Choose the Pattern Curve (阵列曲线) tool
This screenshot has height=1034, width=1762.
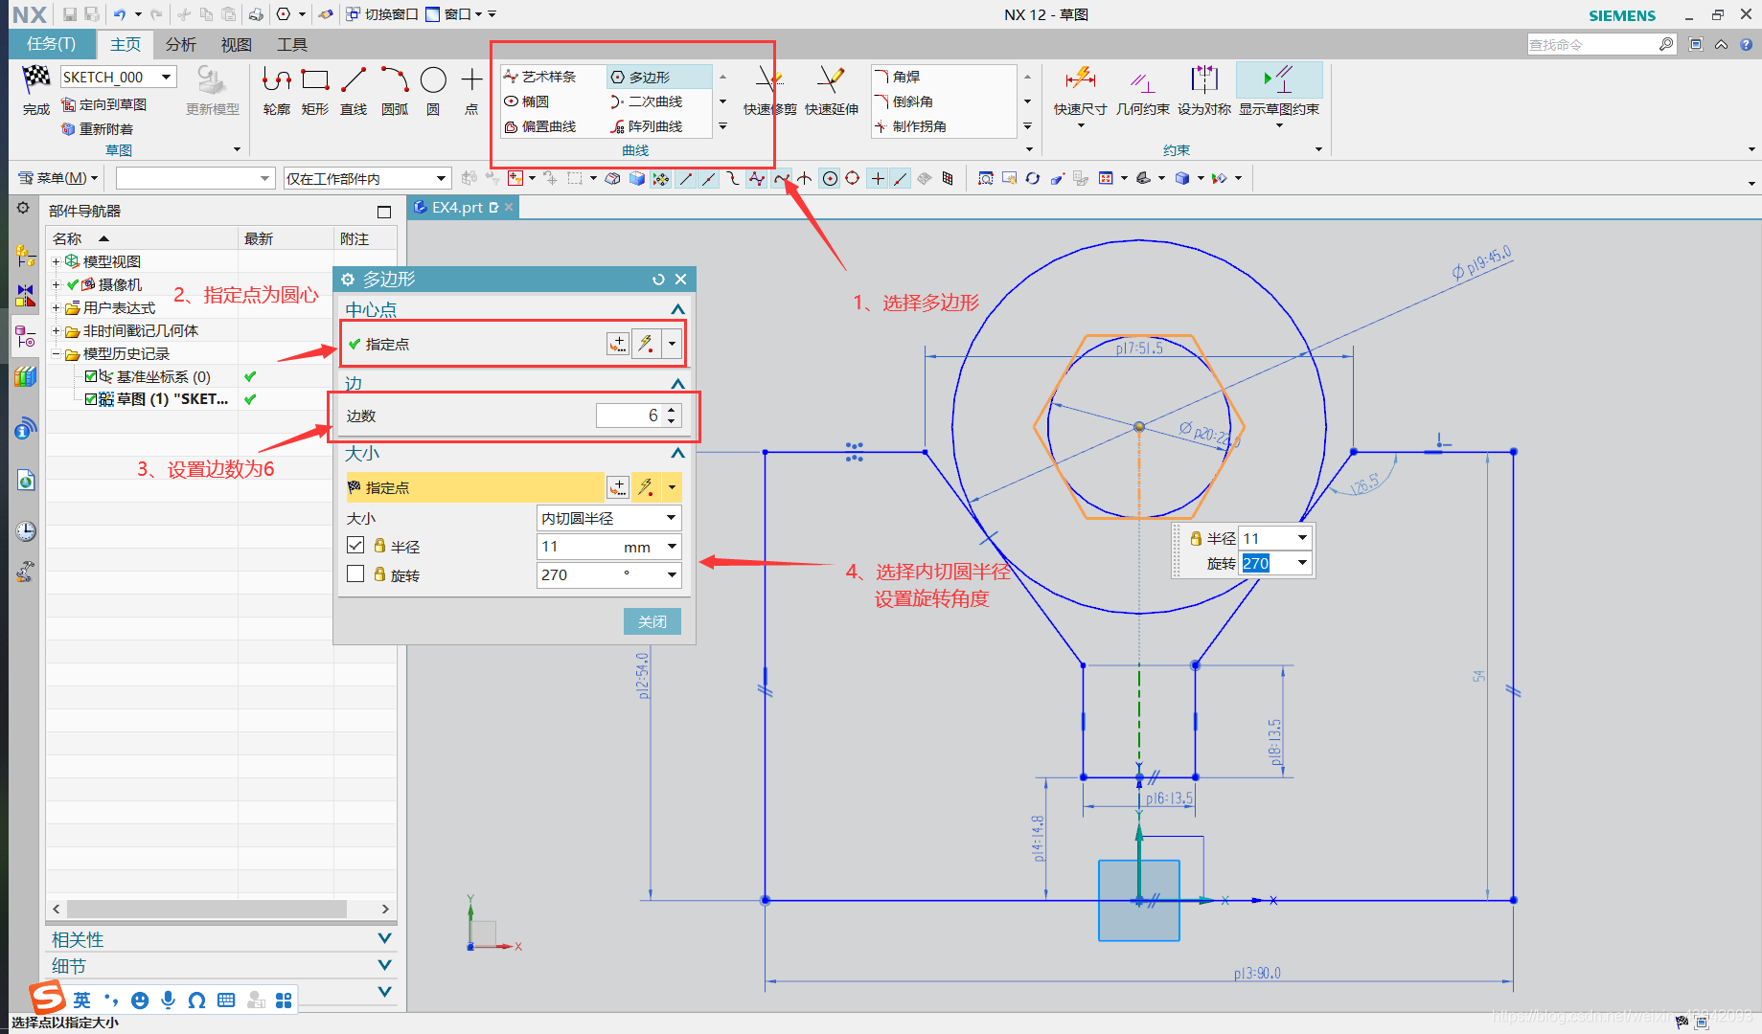(646, 126)
